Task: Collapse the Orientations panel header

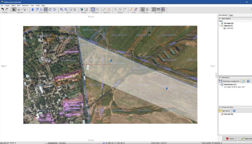Action: click(x=220, y=78)
